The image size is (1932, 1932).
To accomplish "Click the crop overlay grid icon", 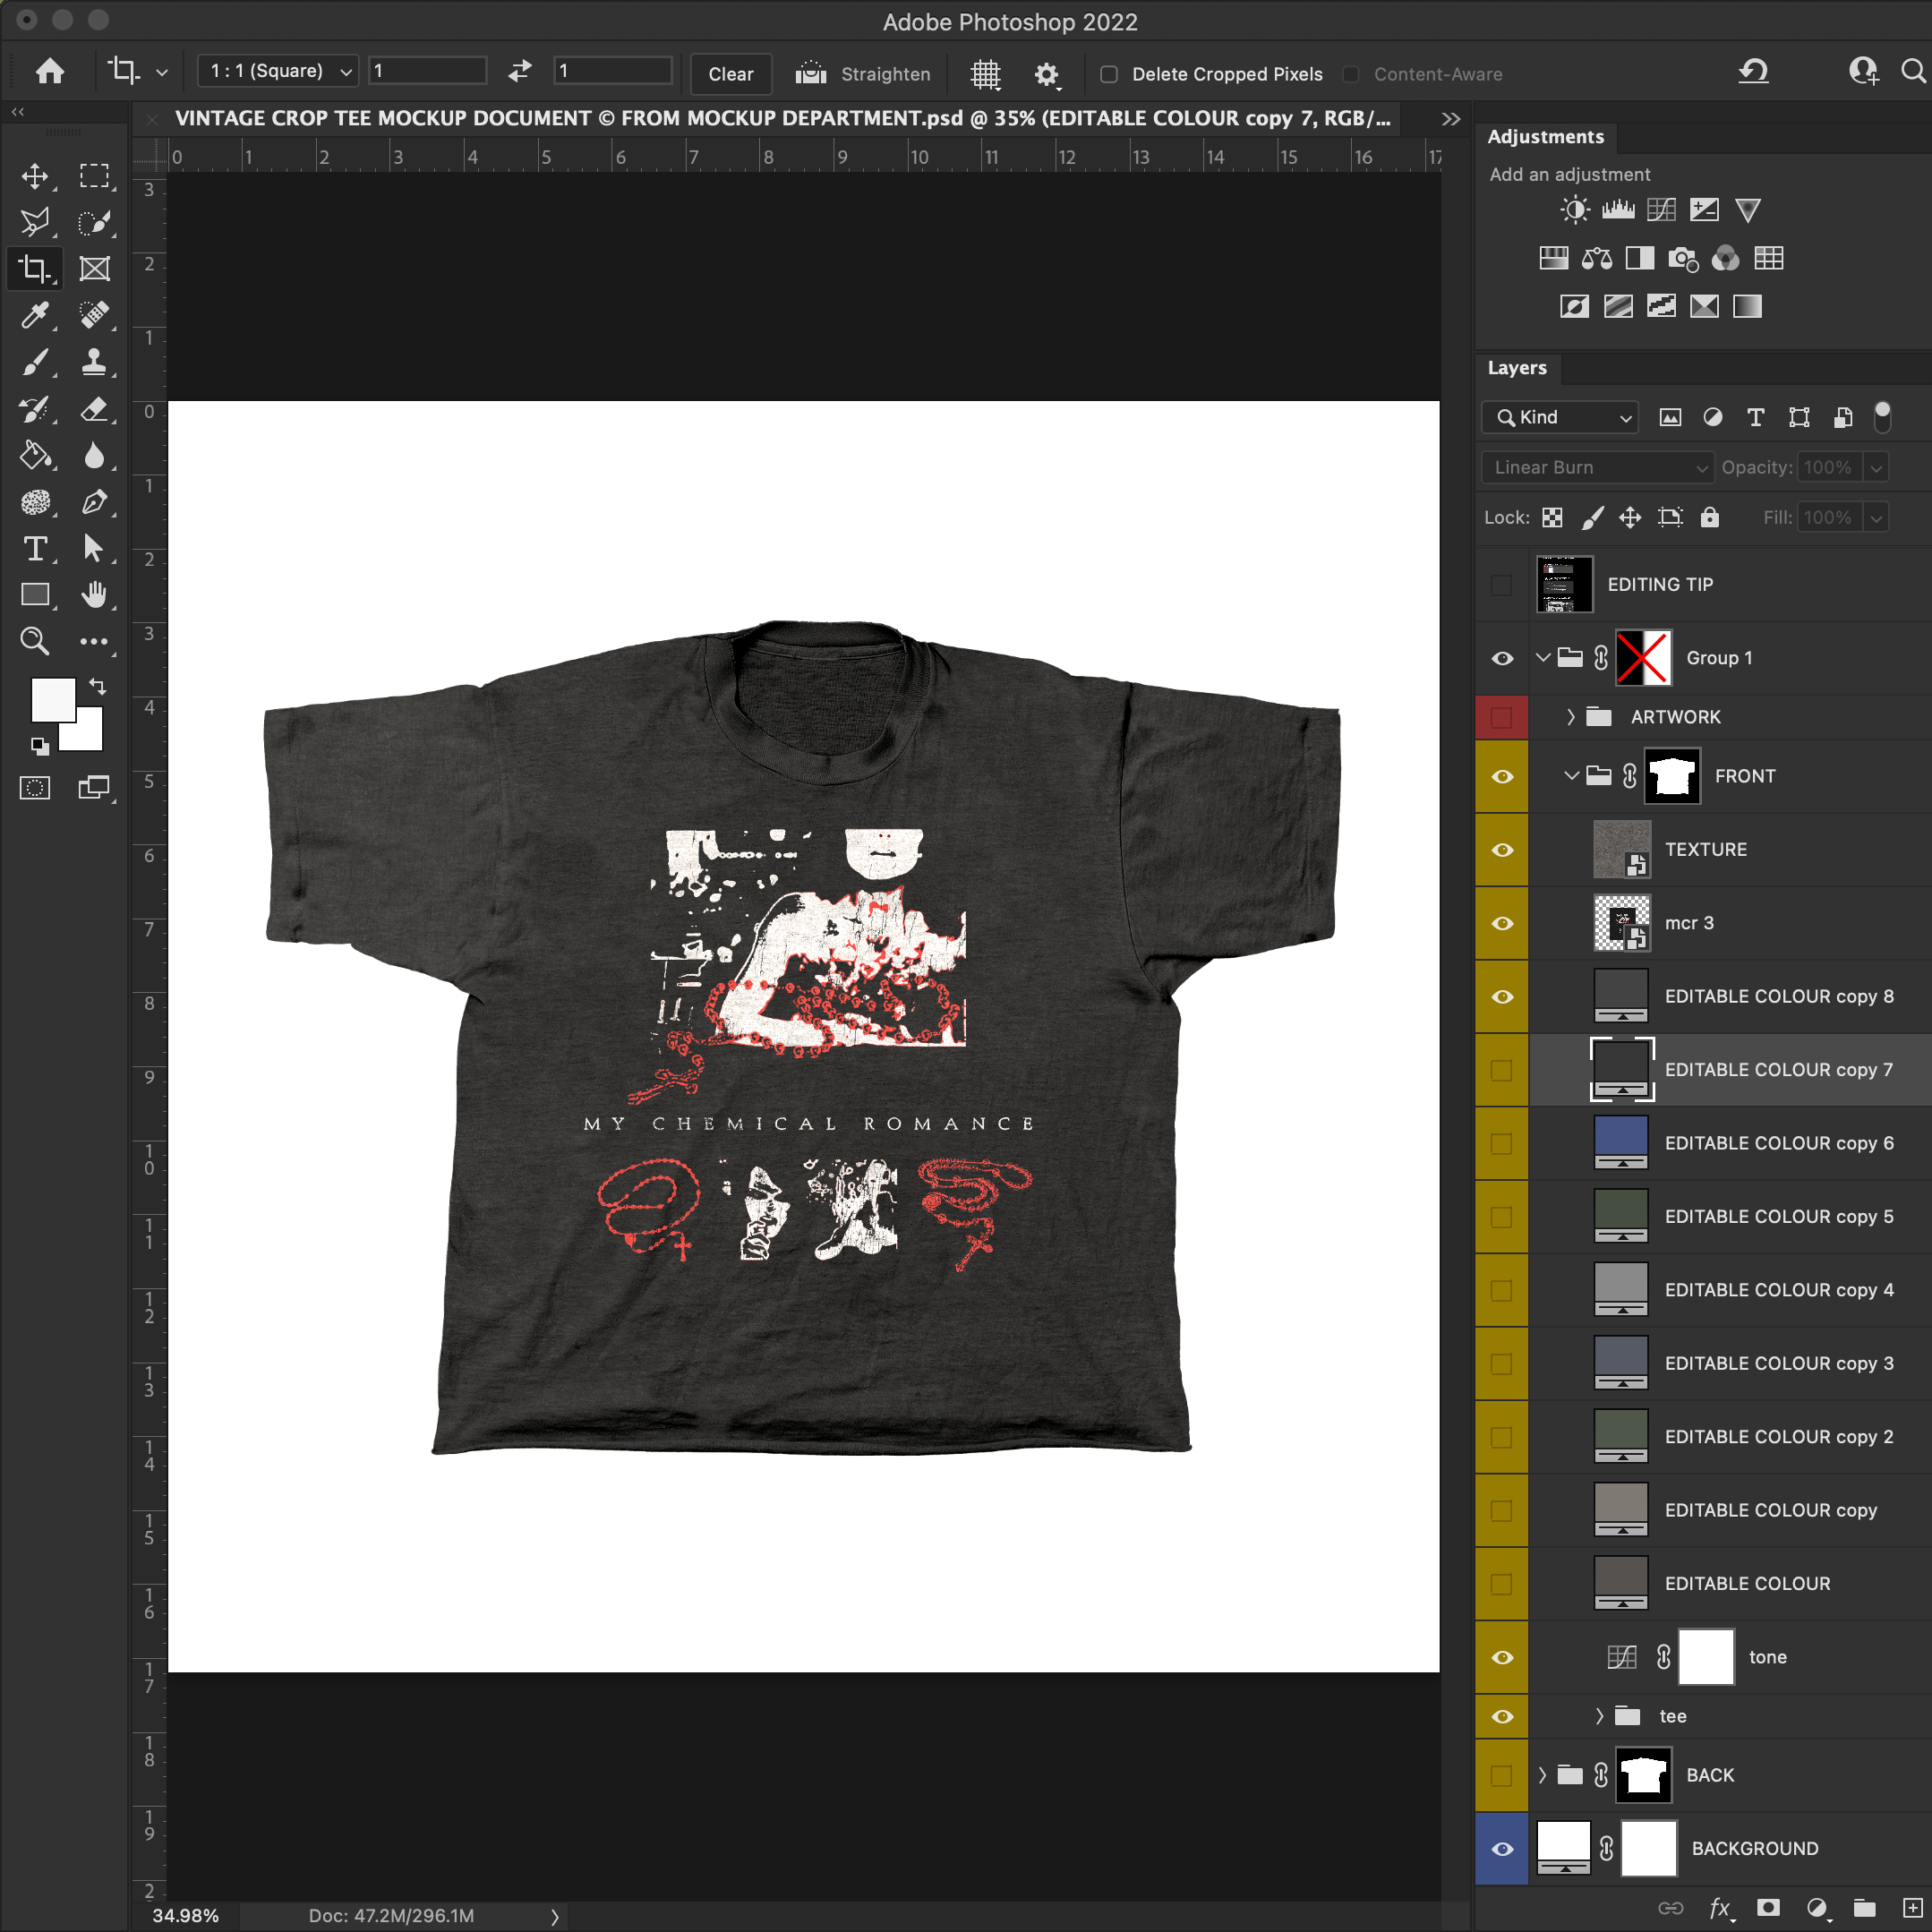I will point(985,74).
